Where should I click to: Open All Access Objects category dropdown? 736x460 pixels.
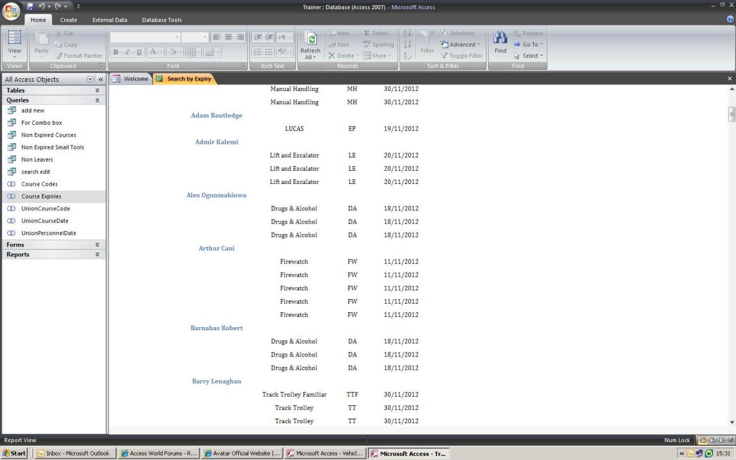[x=90, y=79]
